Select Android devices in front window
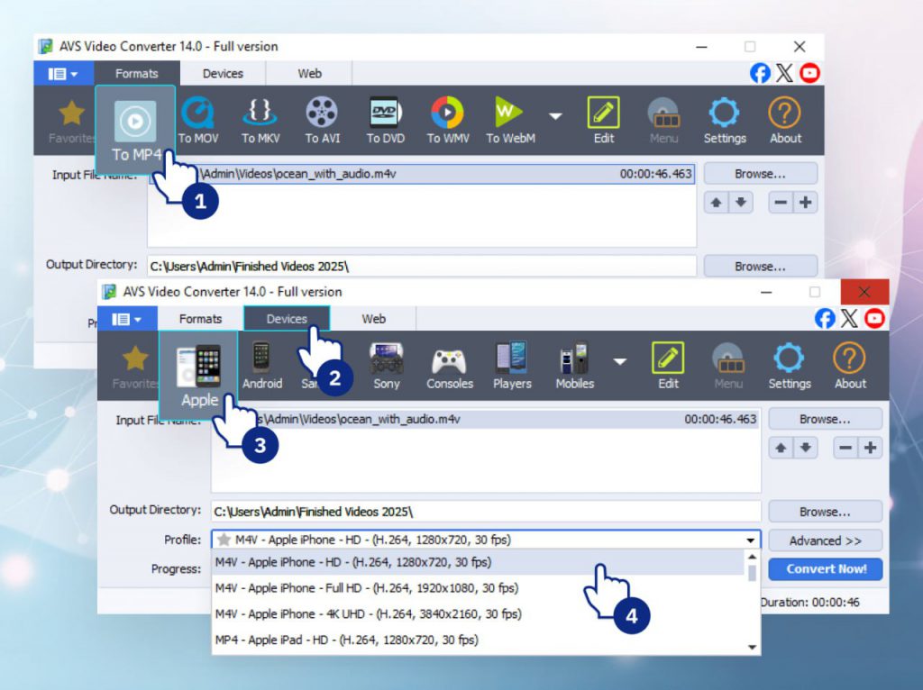This screenshot has width=923, height=690. pyautogui.click(x=262, y=366)
